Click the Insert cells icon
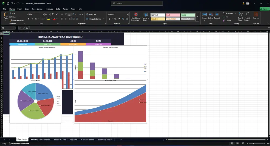The image size is (270, 146). click(x=204, y=14)
